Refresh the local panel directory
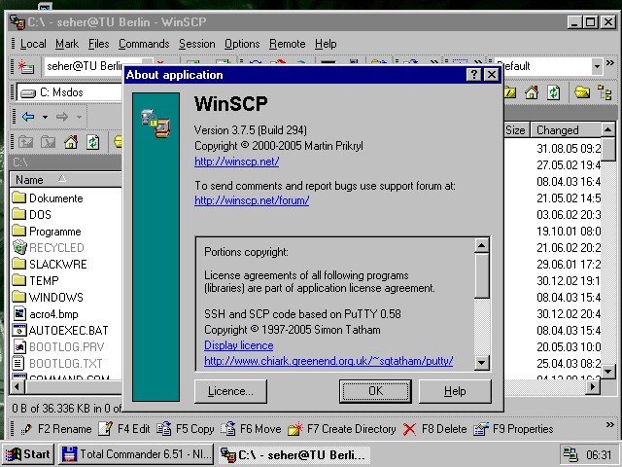Viewport: 622px width, 467px height. pos(93,142)
